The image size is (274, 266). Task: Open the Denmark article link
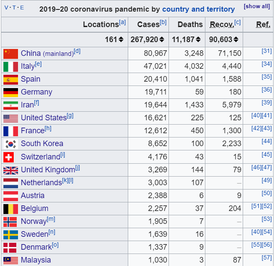pyautogui.click(x=36, y=247)
